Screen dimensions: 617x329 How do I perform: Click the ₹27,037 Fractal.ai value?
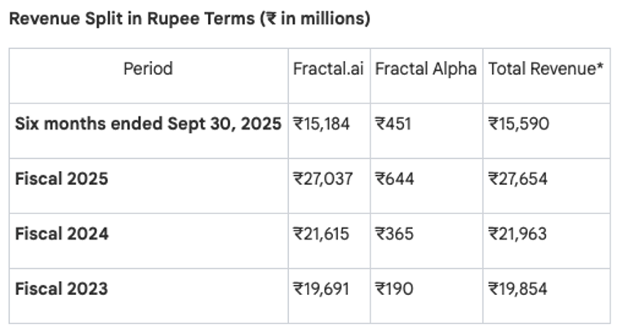pyautogui.click(x=322, y=178)
